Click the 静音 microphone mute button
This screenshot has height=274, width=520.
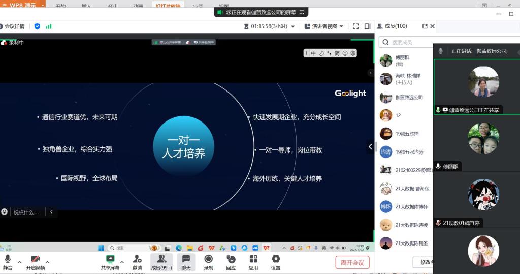tap(8, 261)
